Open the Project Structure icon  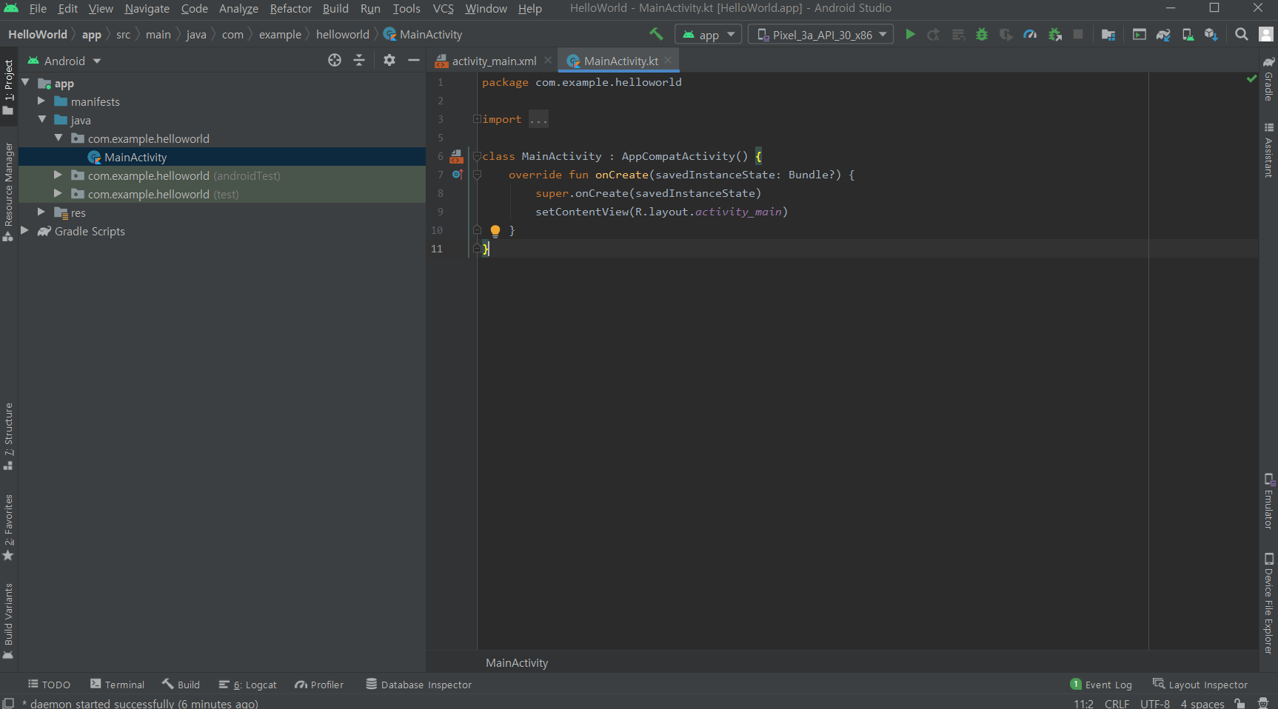[x=1108, y=34]
